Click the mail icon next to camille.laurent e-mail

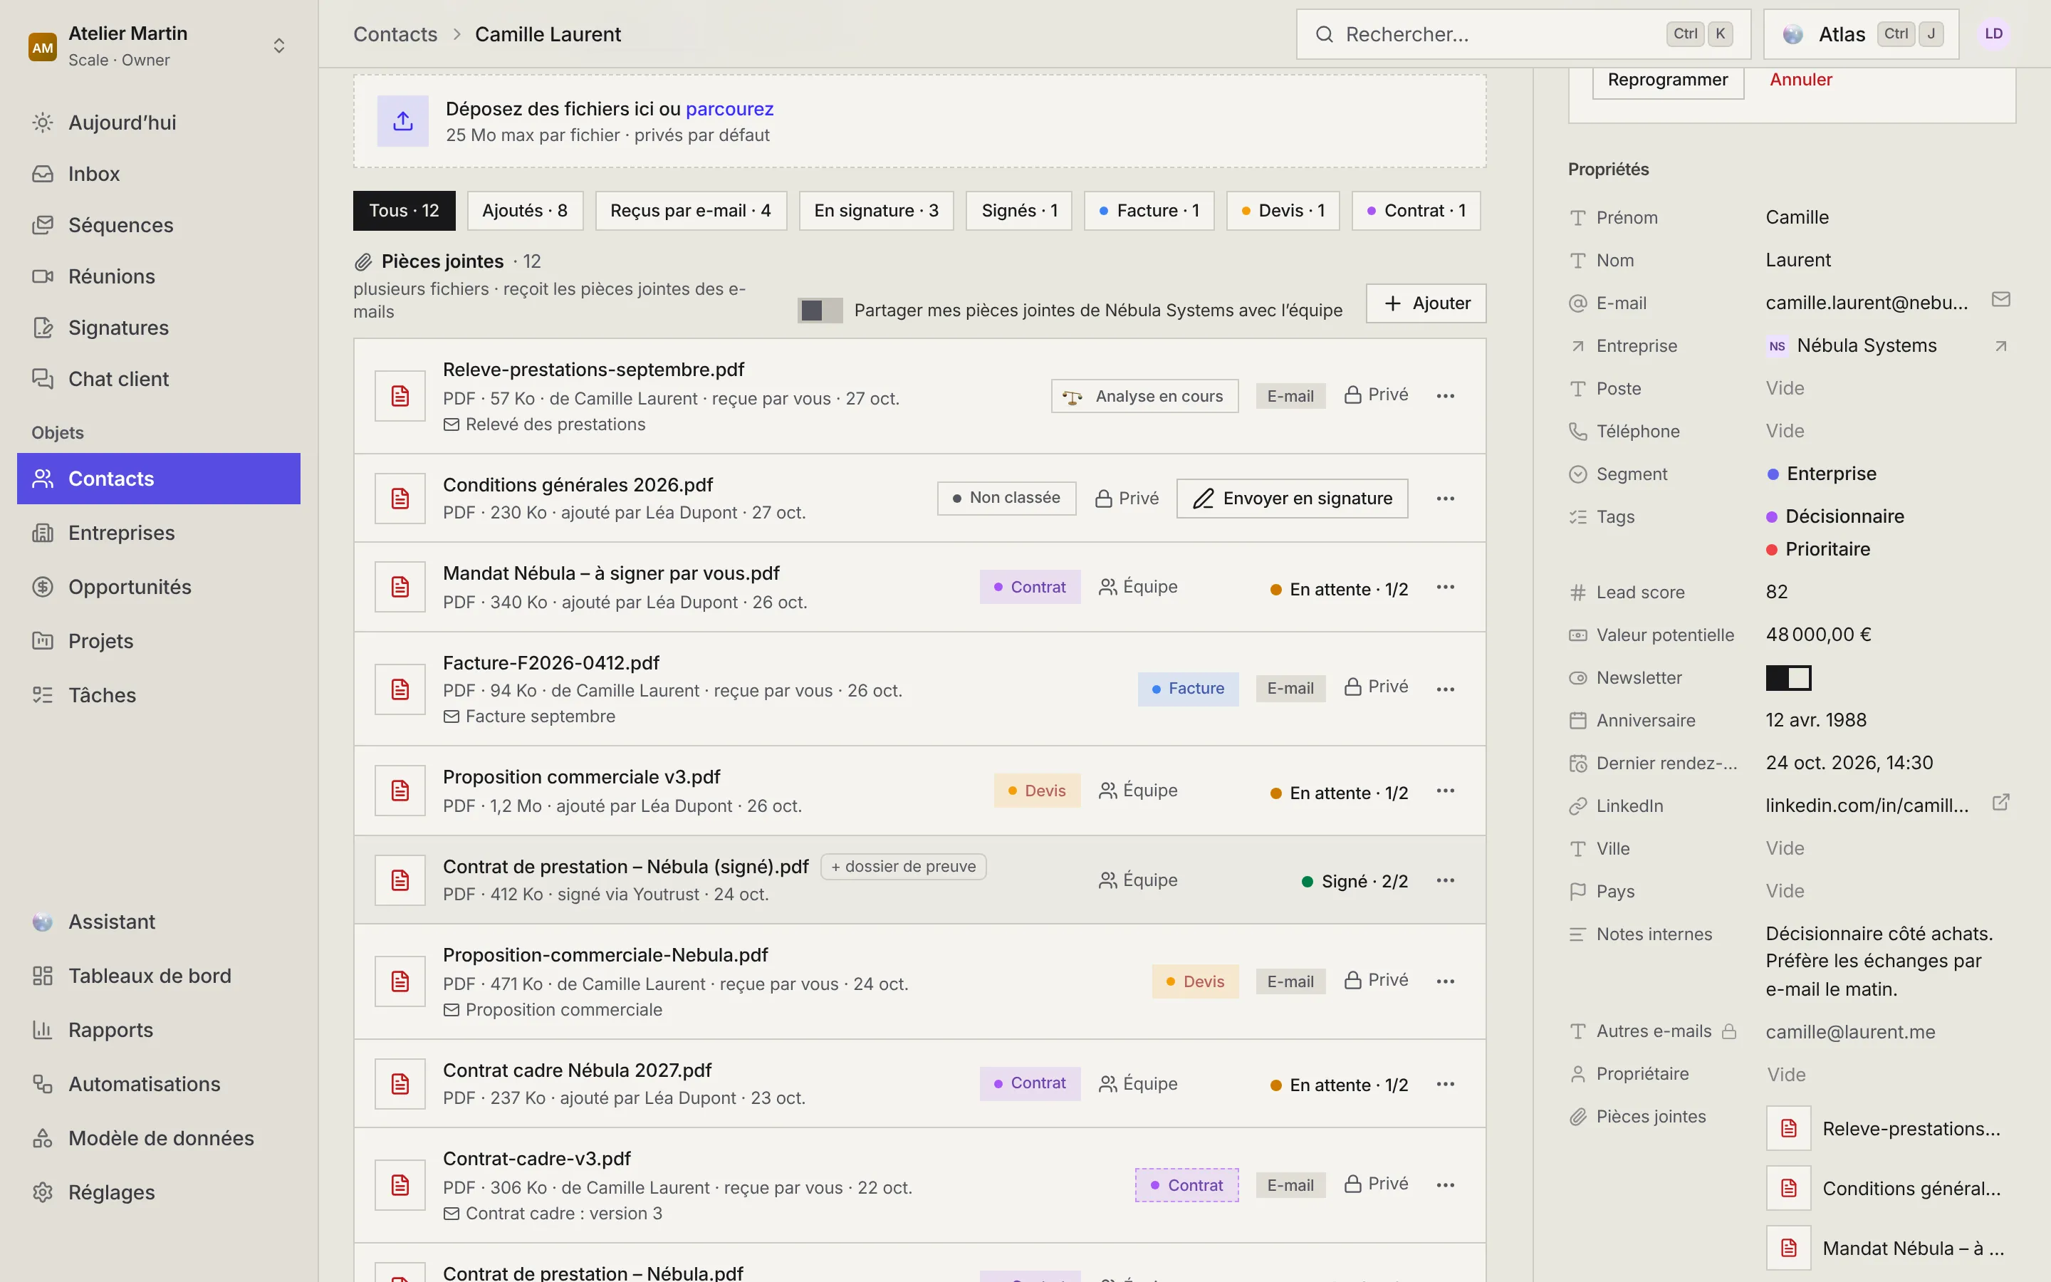[x=2000, y=300]
